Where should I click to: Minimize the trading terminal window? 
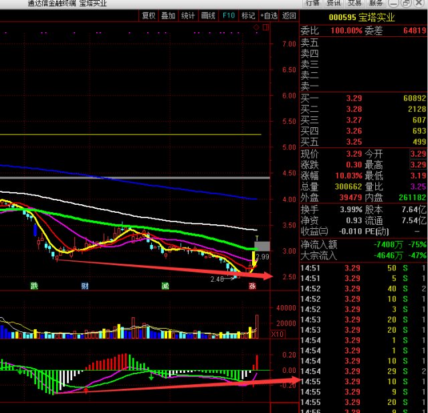click(394, 3)
